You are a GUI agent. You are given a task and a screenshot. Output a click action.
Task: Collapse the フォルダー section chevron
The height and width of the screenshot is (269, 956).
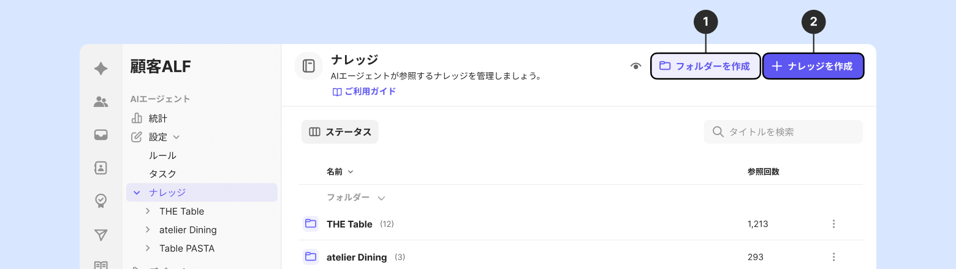click(x=381, y=198)
